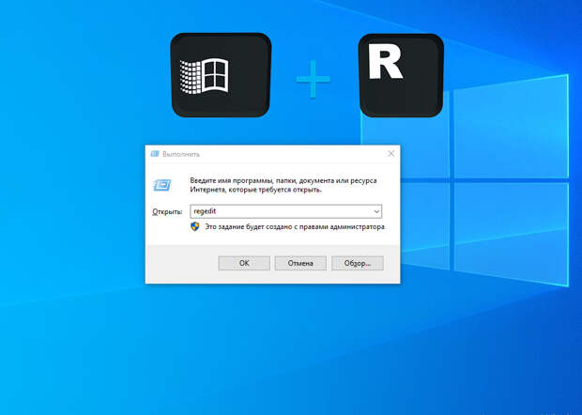582x415 pixels.
Task: Click the Run icon in dialog title bar
Action: tap(155, 154)
